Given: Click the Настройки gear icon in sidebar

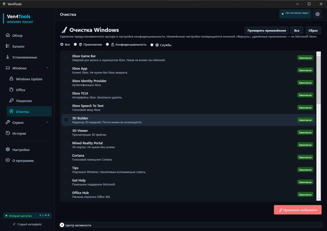Looking at the screenshot, I should pyautogui.click(x=8, y=150).
